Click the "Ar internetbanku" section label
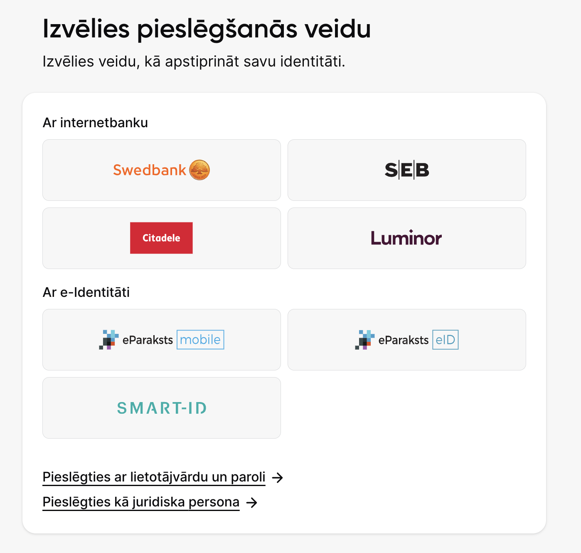The height and width of the screenshot is (553, 581). click(95, 123)
